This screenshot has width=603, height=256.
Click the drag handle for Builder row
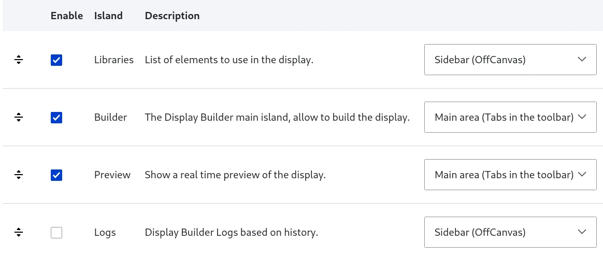pos(19,117)
